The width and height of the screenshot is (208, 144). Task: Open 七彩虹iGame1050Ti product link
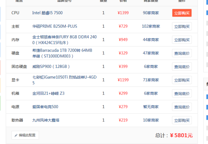pos(64,80)
